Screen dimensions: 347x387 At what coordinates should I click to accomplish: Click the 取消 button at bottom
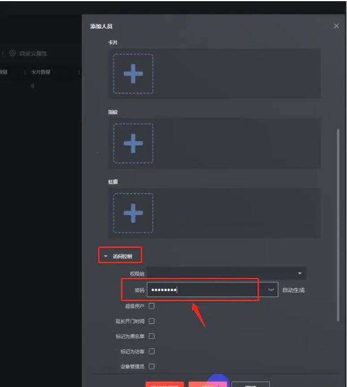(x=251, y=385)
